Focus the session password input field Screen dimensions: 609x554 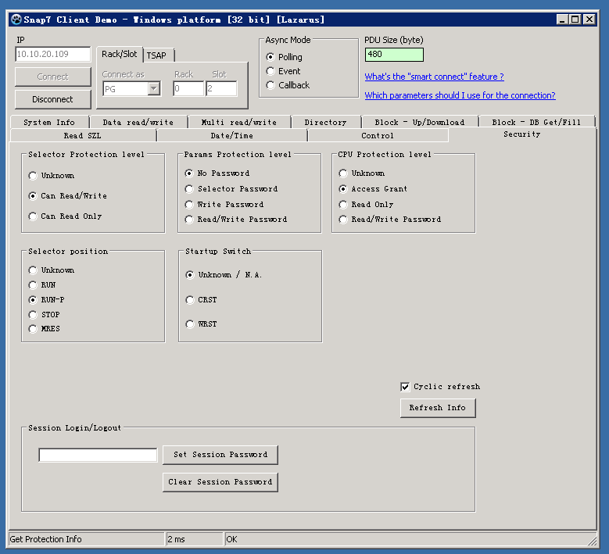pos(98,455)
